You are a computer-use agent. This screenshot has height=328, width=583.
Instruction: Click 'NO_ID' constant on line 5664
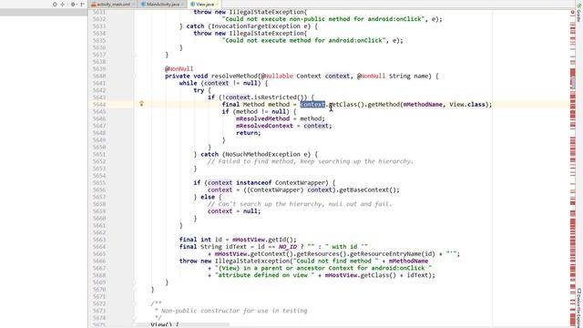[x=288, y=247]
